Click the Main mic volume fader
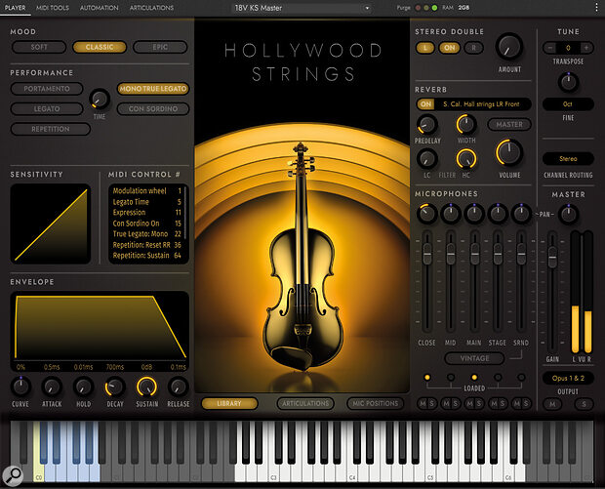 pos(474,255)
